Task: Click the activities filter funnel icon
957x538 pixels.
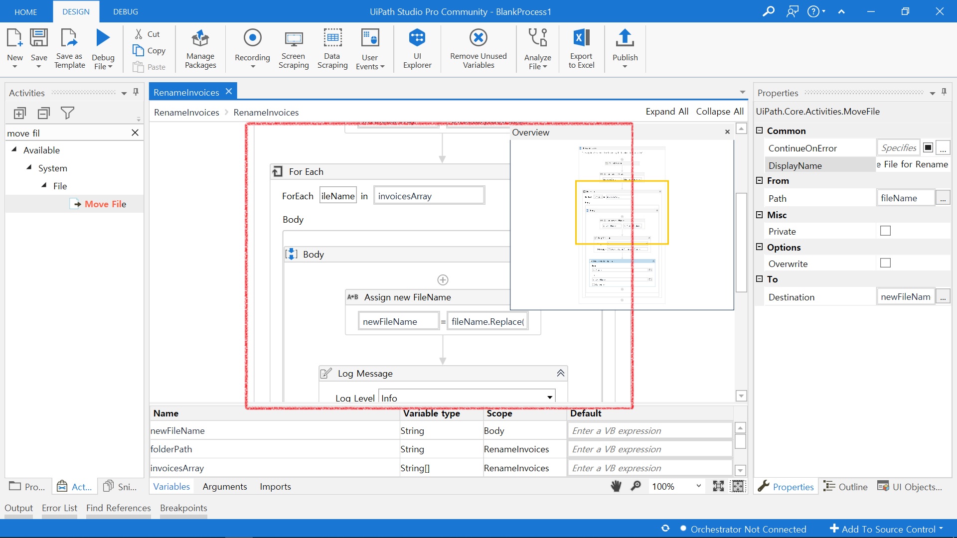Action: click(67, 113)
